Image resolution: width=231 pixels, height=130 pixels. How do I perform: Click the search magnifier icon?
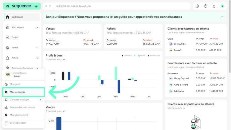pos(46,6)
